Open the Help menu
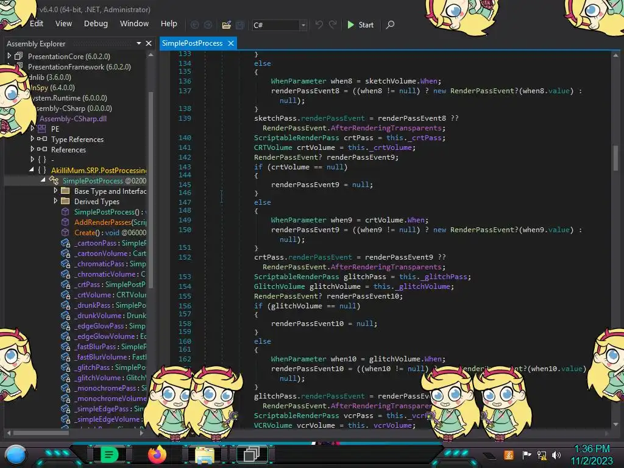Screen dimensions: 624x468 169,24
